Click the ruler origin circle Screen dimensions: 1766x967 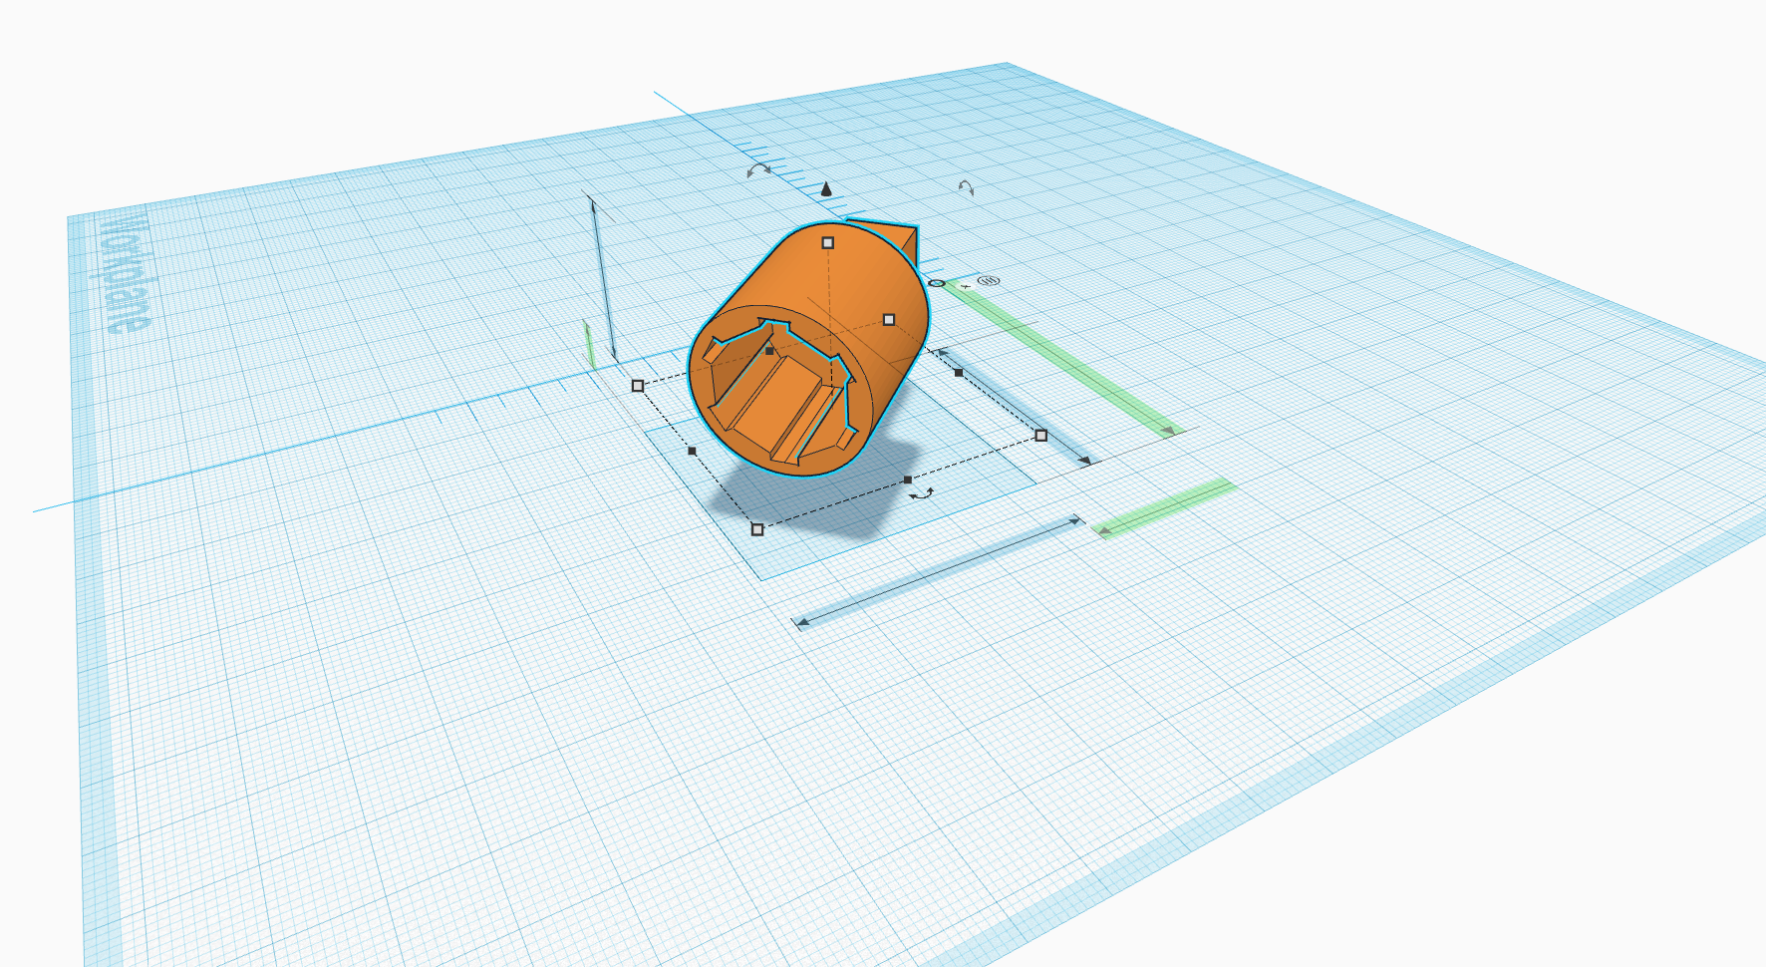click(936, 283)
